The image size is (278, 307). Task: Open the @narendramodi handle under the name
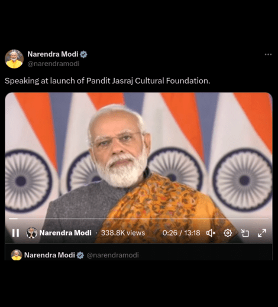tap(53, 64)
